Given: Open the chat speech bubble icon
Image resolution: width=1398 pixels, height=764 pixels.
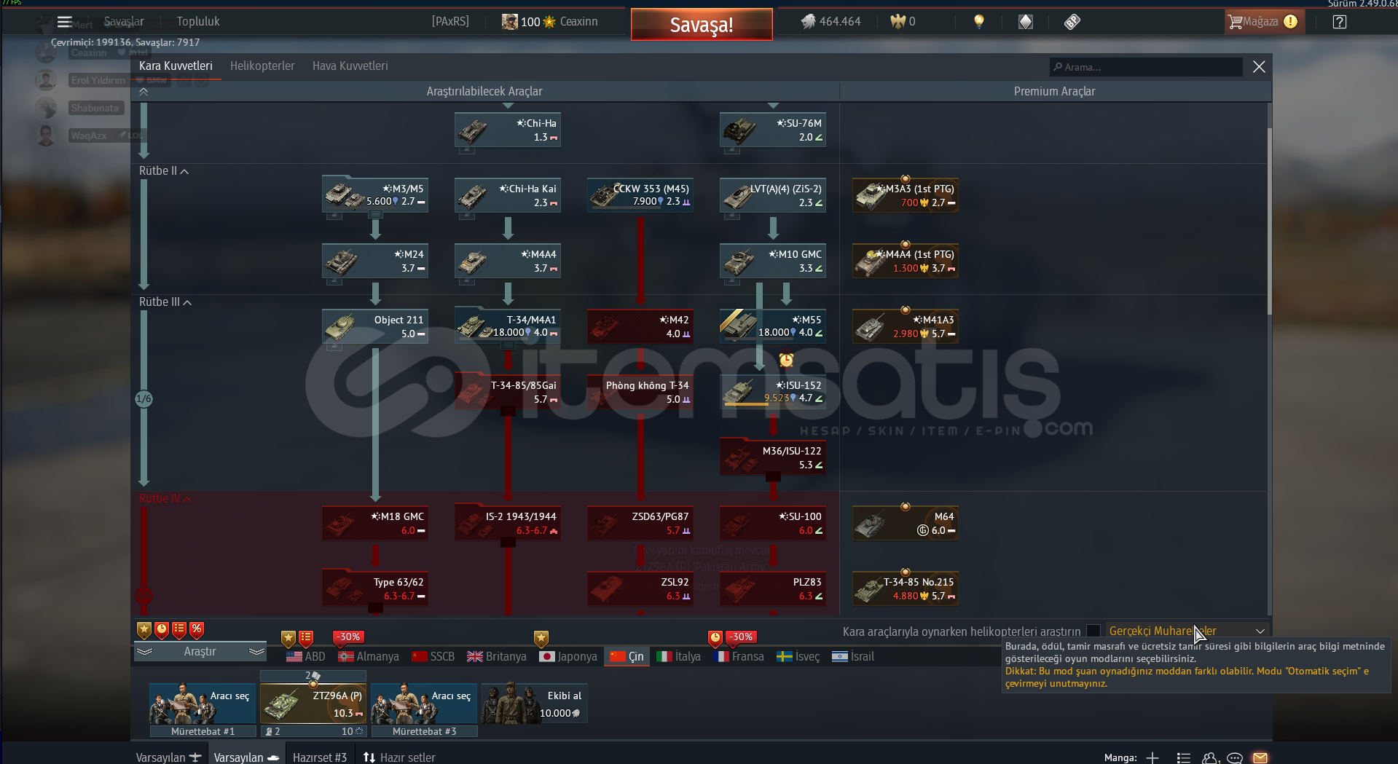Looking at the screenshot, I should coord(1235,758).
